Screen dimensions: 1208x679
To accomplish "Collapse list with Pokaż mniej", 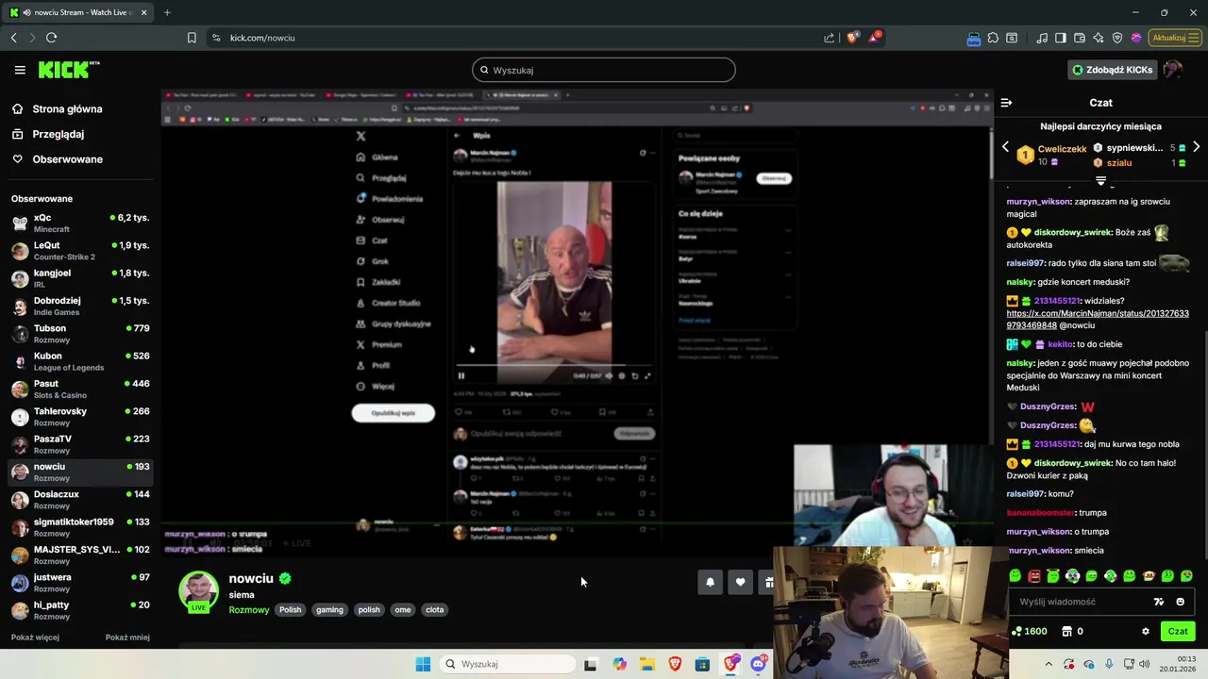I will pos(127,638).
